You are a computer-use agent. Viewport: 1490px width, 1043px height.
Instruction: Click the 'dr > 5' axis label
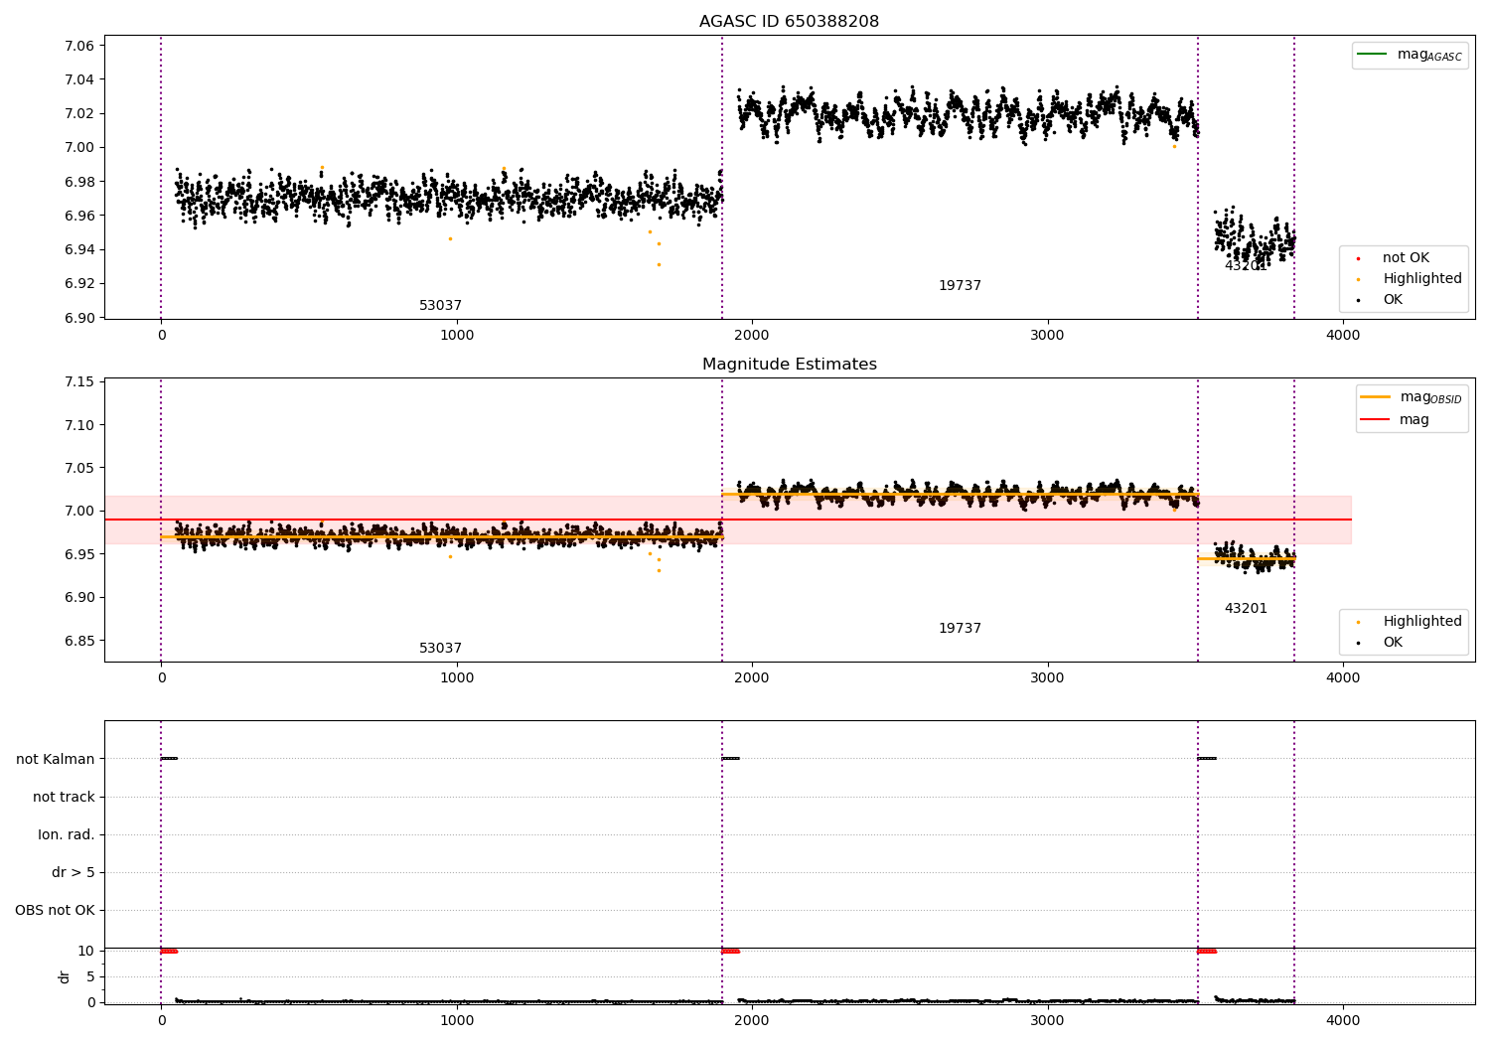click(74, 872)
